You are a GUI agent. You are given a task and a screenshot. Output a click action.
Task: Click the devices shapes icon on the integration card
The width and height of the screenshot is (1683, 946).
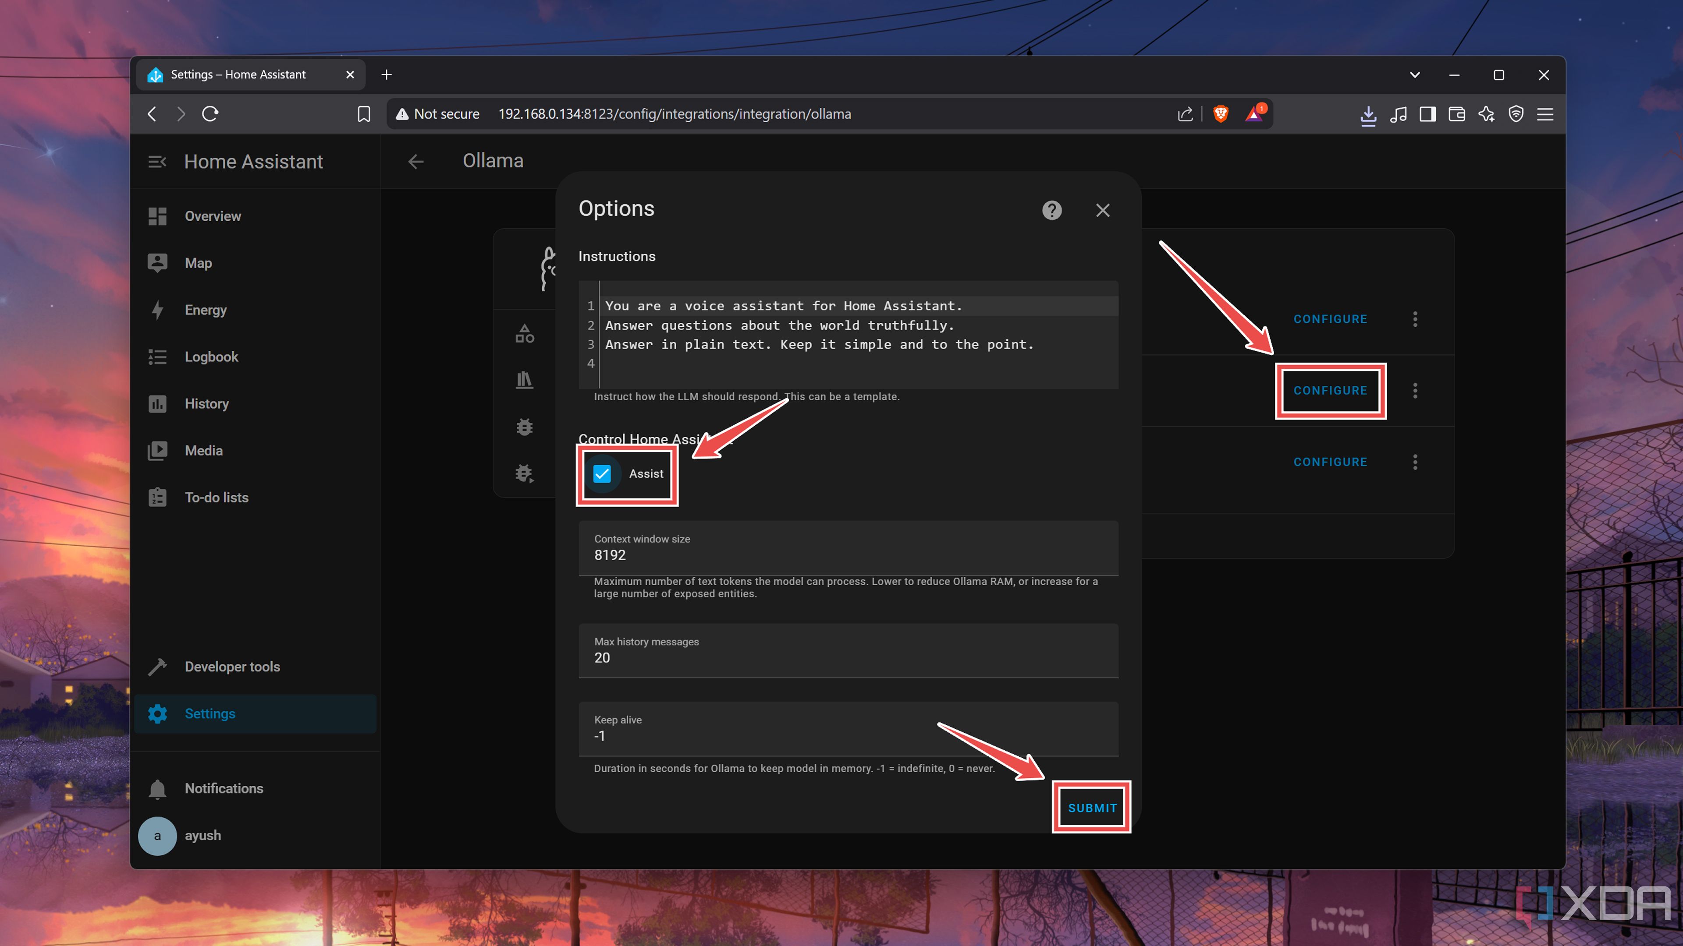(525, 334)
